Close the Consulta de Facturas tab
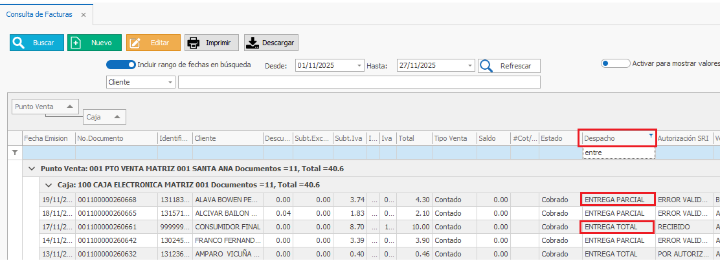This screenshot has width=720, height=261. 84,14
